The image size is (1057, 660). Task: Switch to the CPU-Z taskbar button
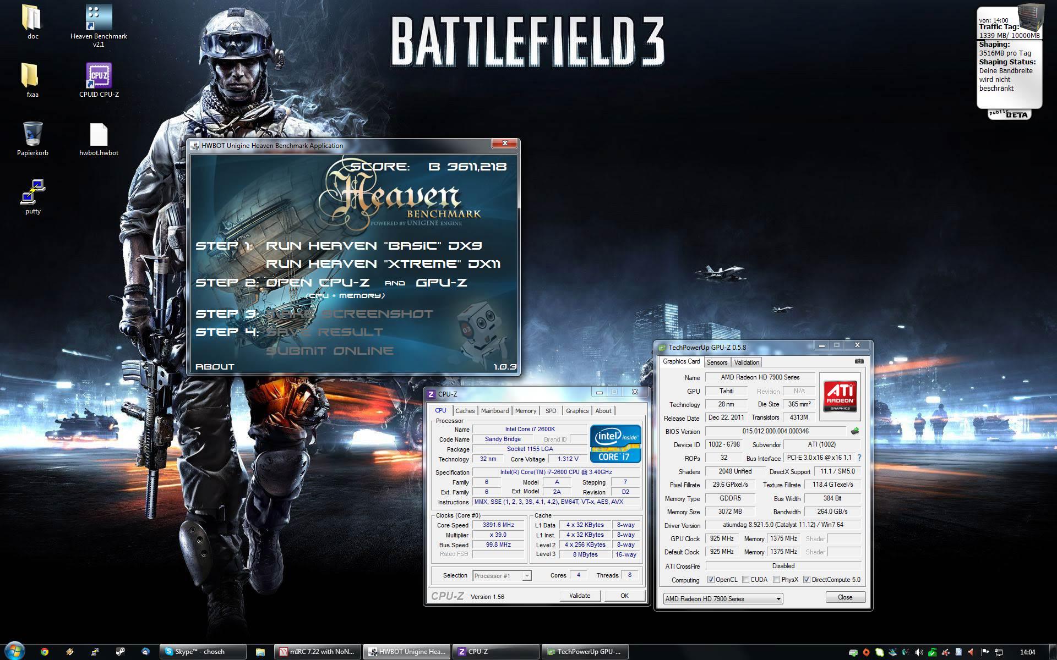pos(496,652)
